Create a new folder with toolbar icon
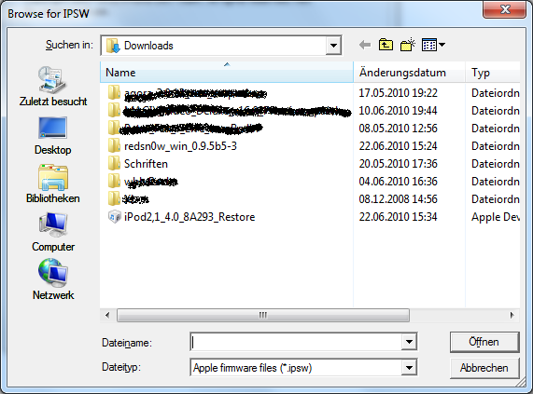The width and height of the screenshot is (533, 394). tap(408, 45)
